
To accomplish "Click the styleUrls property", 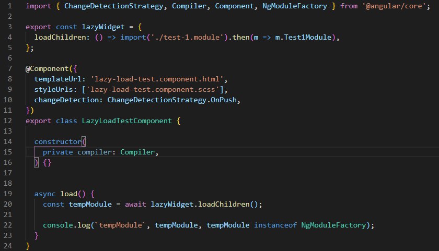I will 53,89.
